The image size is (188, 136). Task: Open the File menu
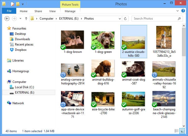9,11
